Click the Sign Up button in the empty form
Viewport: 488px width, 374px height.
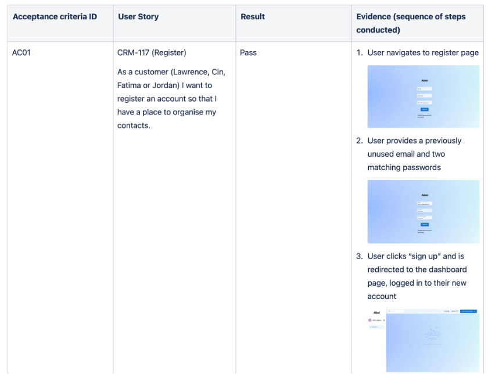pos(425,110)
